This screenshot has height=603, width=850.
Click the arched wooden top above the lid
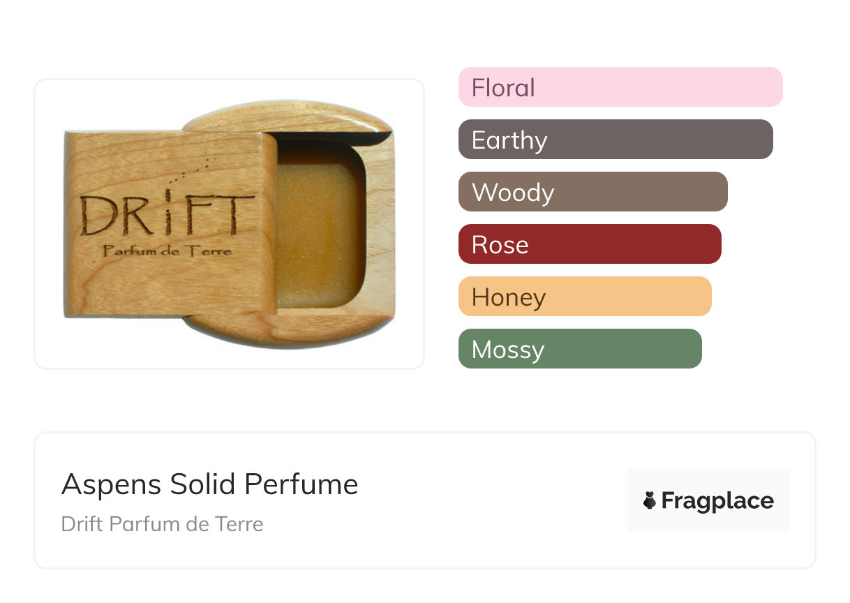[286, 119]
